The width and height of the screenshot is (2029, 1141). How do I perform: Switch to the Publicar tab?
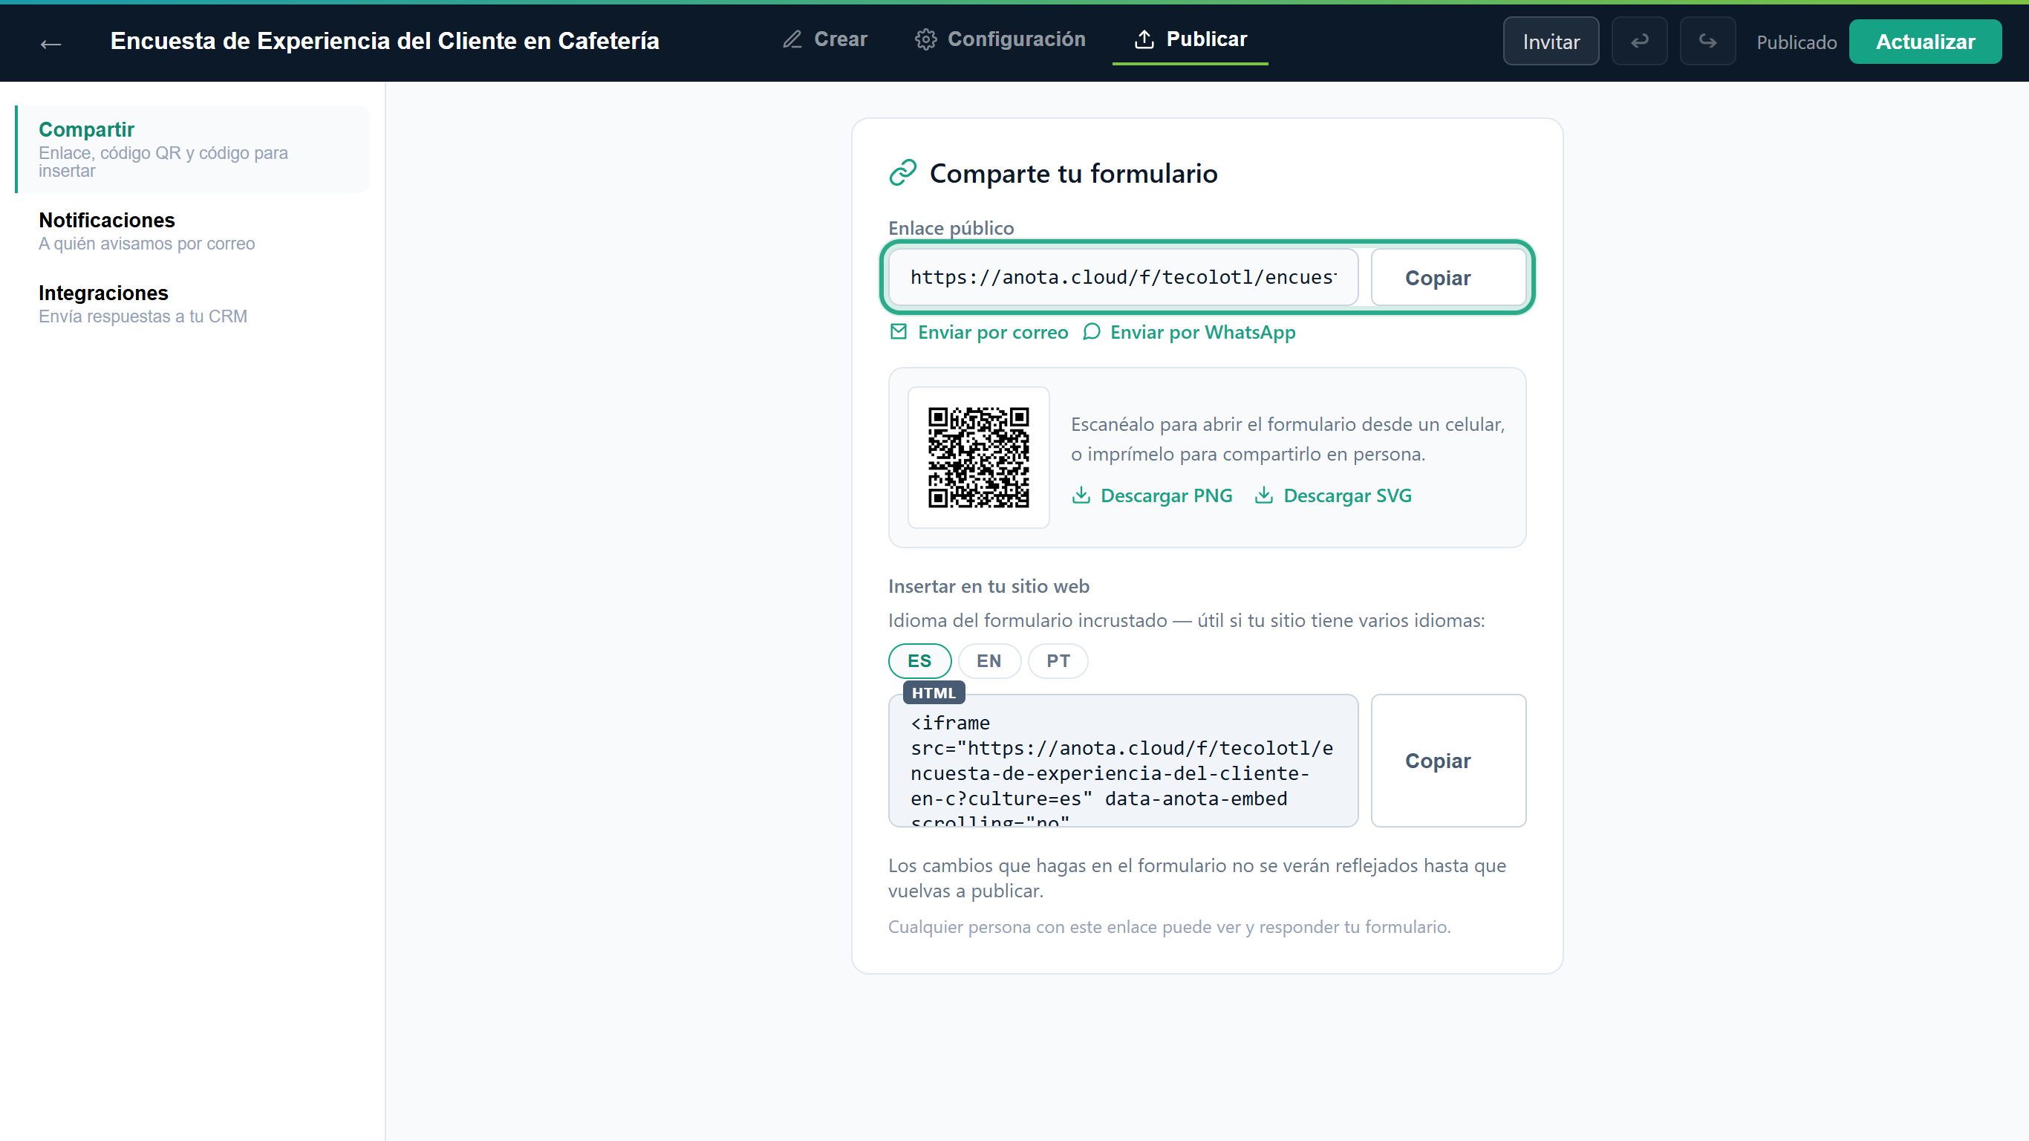coord(1191,39)
